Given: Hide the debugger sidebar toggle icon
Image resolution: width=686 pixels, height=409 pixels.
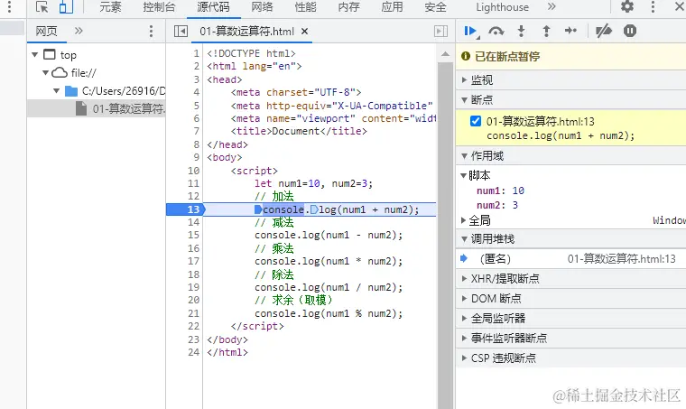Looking at the screenshot, I should coord(441,31).
